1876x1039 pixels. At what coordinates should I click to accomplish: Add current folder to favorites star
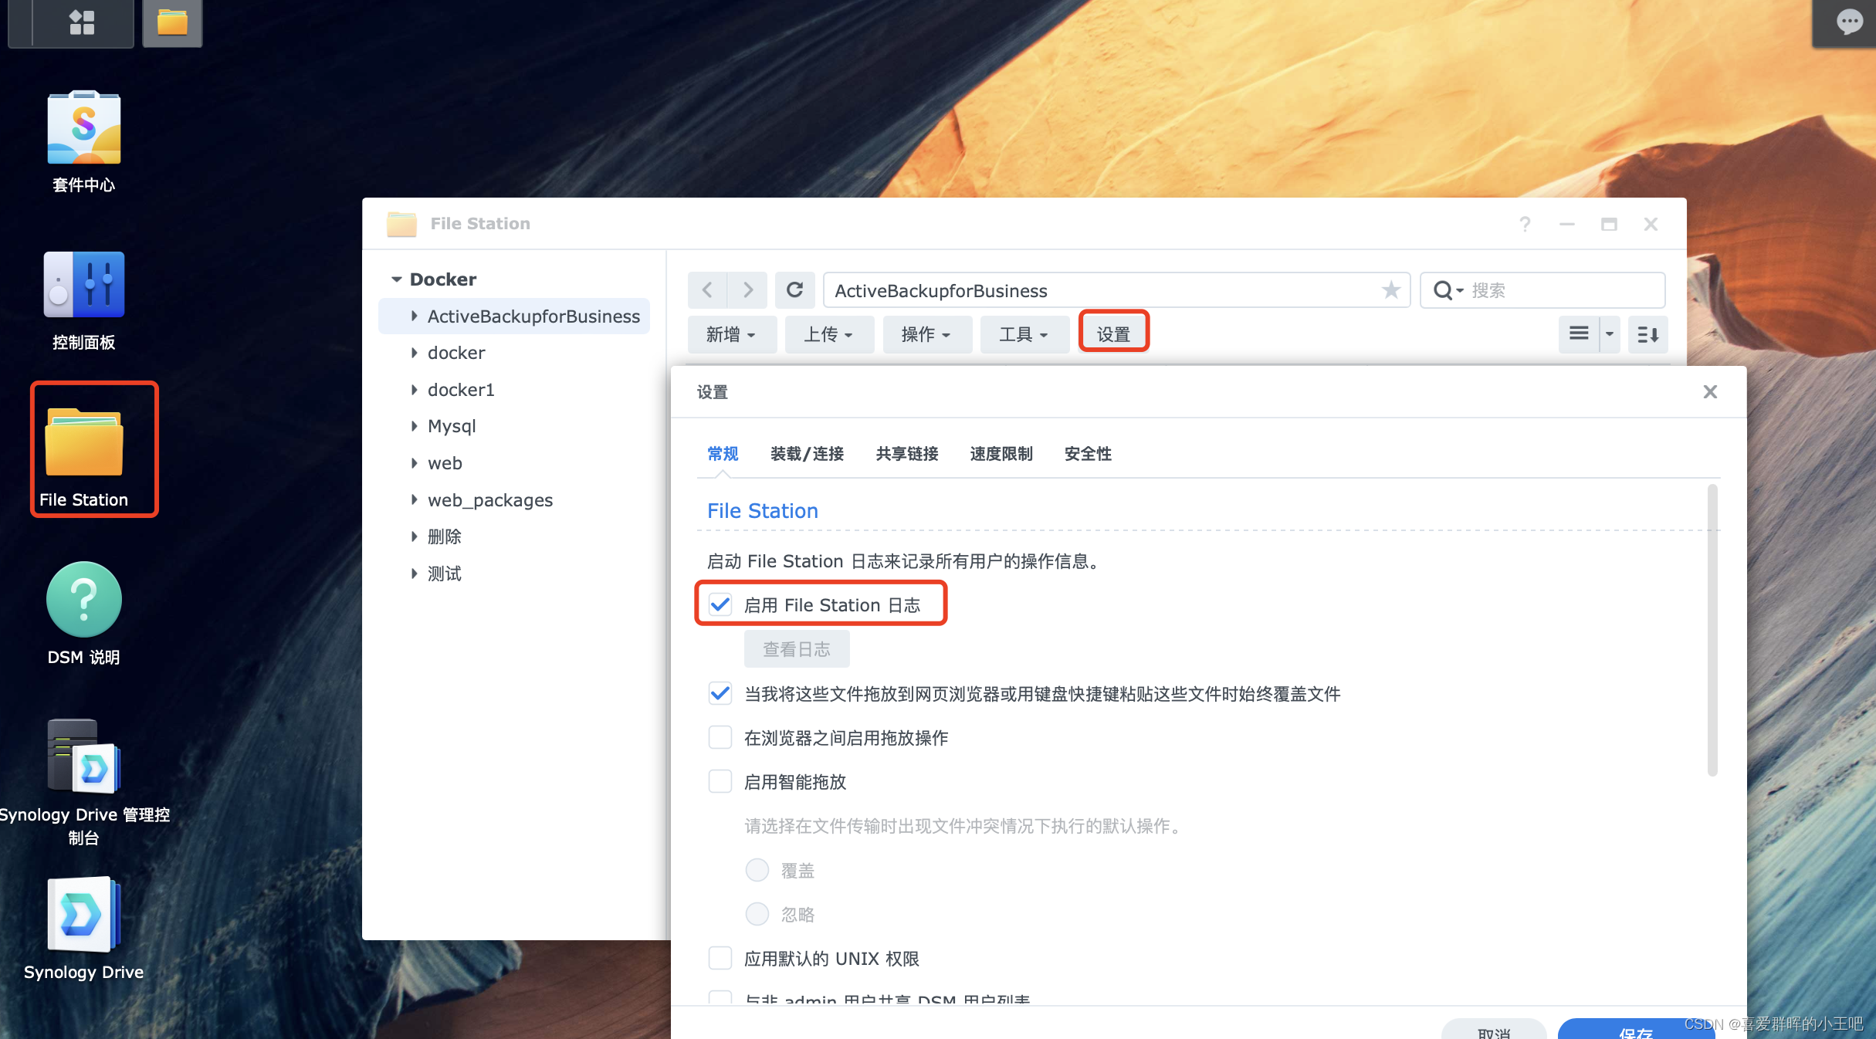pyautogui.click(x=1390, y=290)
